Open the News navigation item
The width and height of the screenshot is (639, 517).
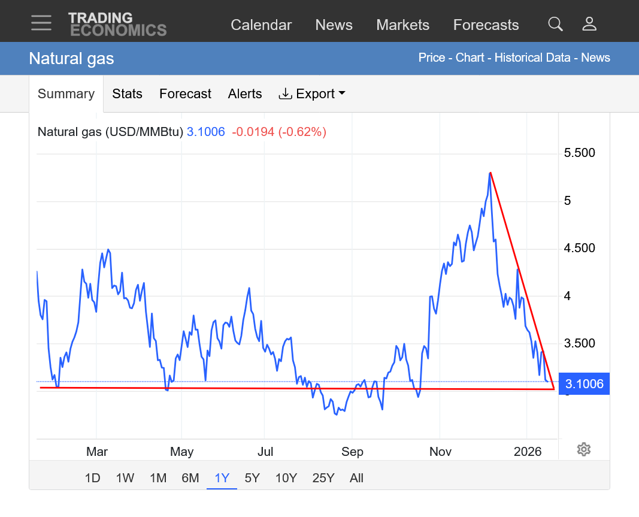point(334,25)
